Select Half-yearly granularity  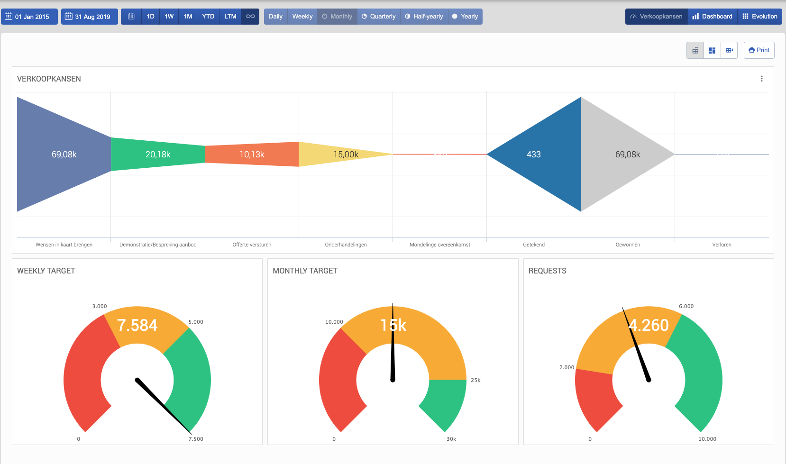point(424,17)
